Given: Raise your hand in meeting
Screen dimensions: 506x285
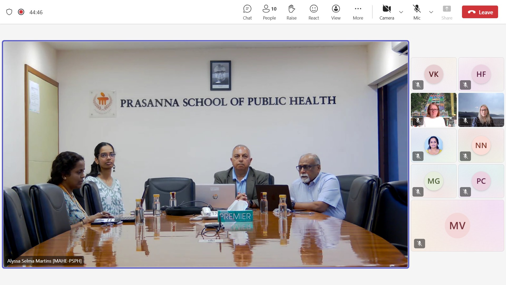Looking at the screenshot, I should point(291,12).
